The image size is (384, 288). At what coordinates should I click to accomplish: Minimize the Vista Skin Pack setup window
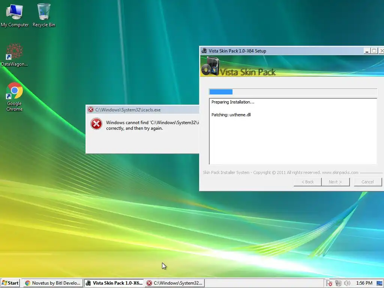coord(367,51)
